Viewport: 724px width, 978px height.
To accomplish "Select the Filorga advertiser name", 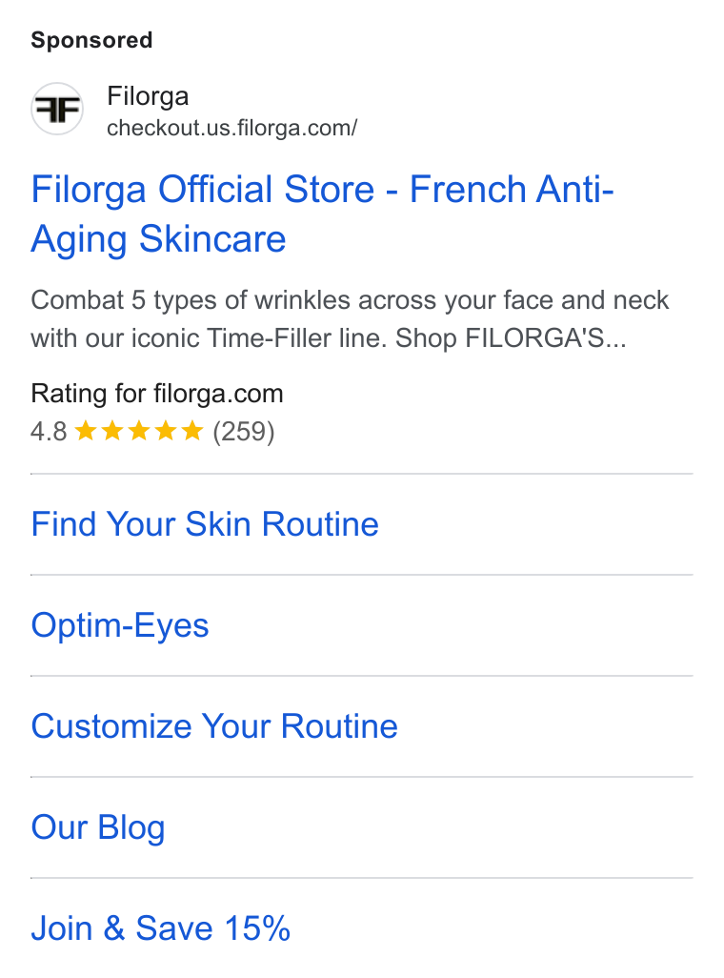I will 148,96.
